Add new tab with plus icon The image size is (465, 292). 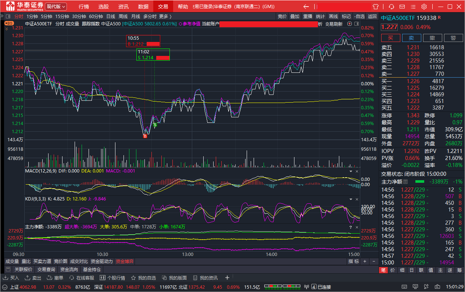[227, 278]
